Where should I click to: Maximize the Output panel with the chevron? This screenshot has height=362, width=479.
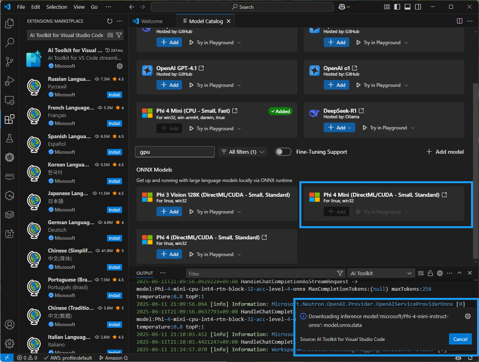tap(459, 273)
